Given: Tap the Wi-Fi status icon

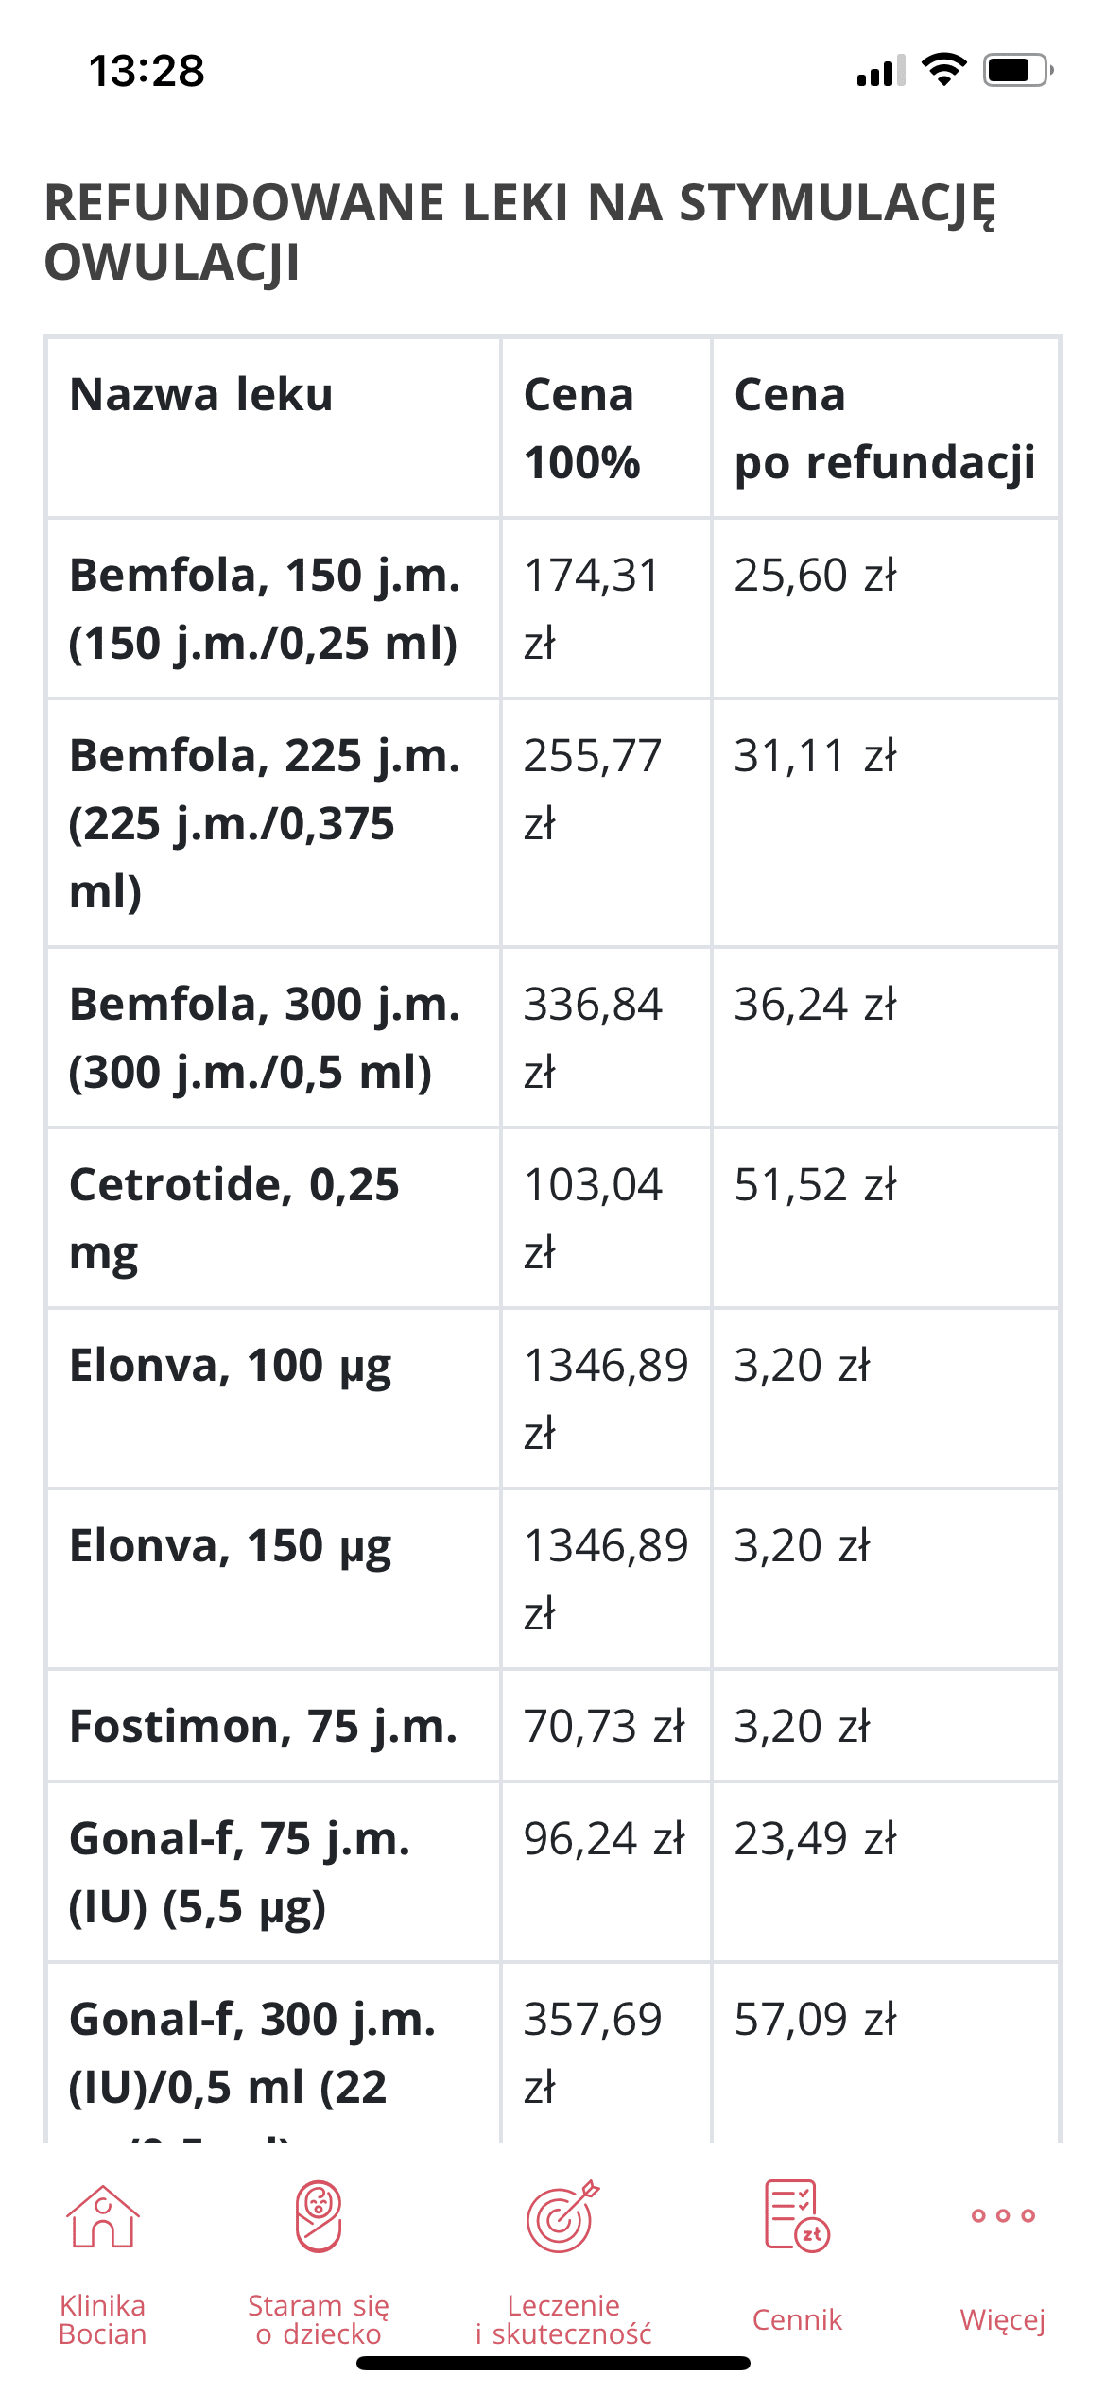Looking at the screenshot, I should [x=943, y=70].
